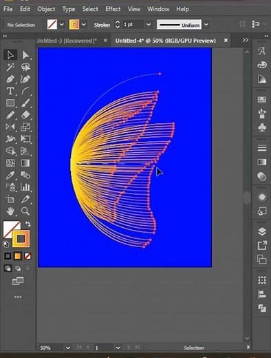Viewport: 271px width, 358px height.
Task: Apply solid Color mode button
Action: coord(8,256)
